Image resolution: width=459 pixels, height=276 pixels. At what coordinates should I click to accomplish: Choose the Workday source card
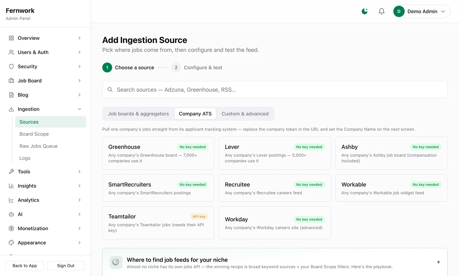(275, 223)
